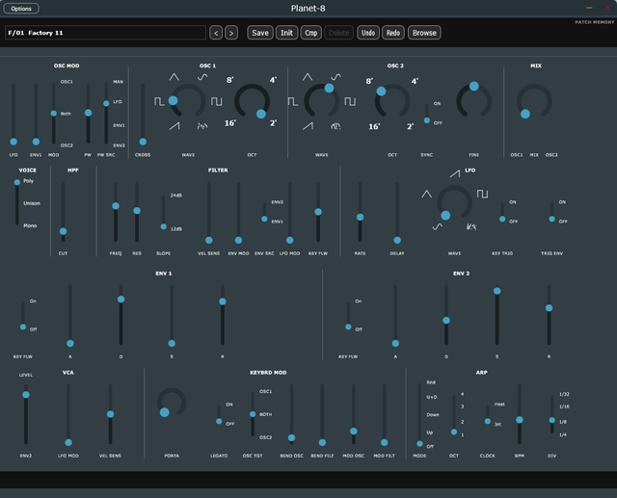Image resolution: width=617 pixels, height=498 pixels.
Task: Go to next patch with right arrow
Action: pos(231,33)
